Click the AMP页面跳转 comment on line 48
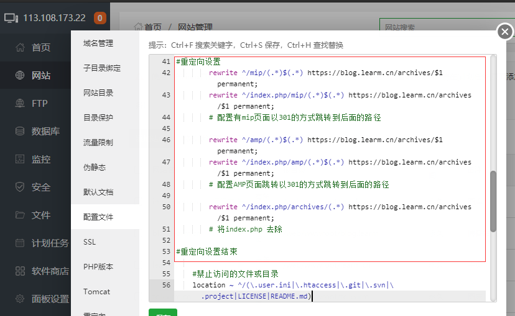Image resolution: width=515 pixels, height=316 pixels. pos(299,184)
